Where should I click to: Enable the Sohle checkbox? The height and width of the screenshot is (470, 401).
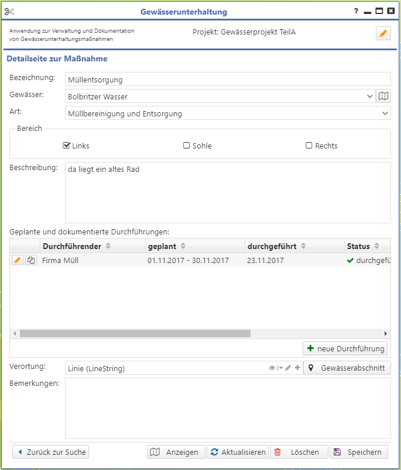pyautogui.click(x=187, y=146)
